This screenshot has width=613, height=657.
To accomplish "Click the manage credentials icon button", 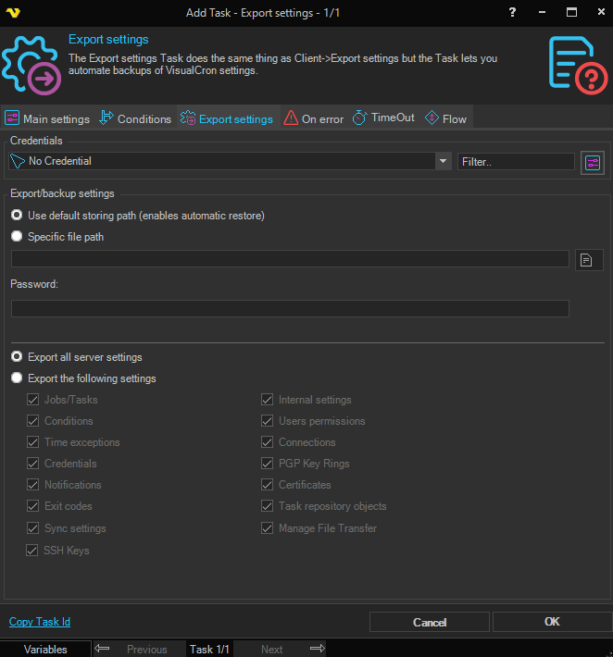I will [593, 162].
